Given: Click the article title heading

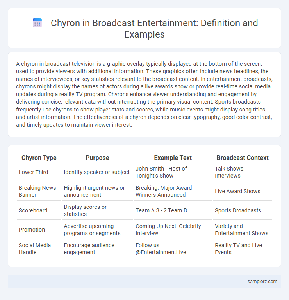Looking at the screenshot, I should click(154, 29).
